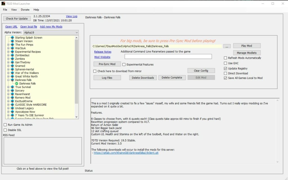
Task: Click the description box scroll down arrow
Action: tap(278, 162)
